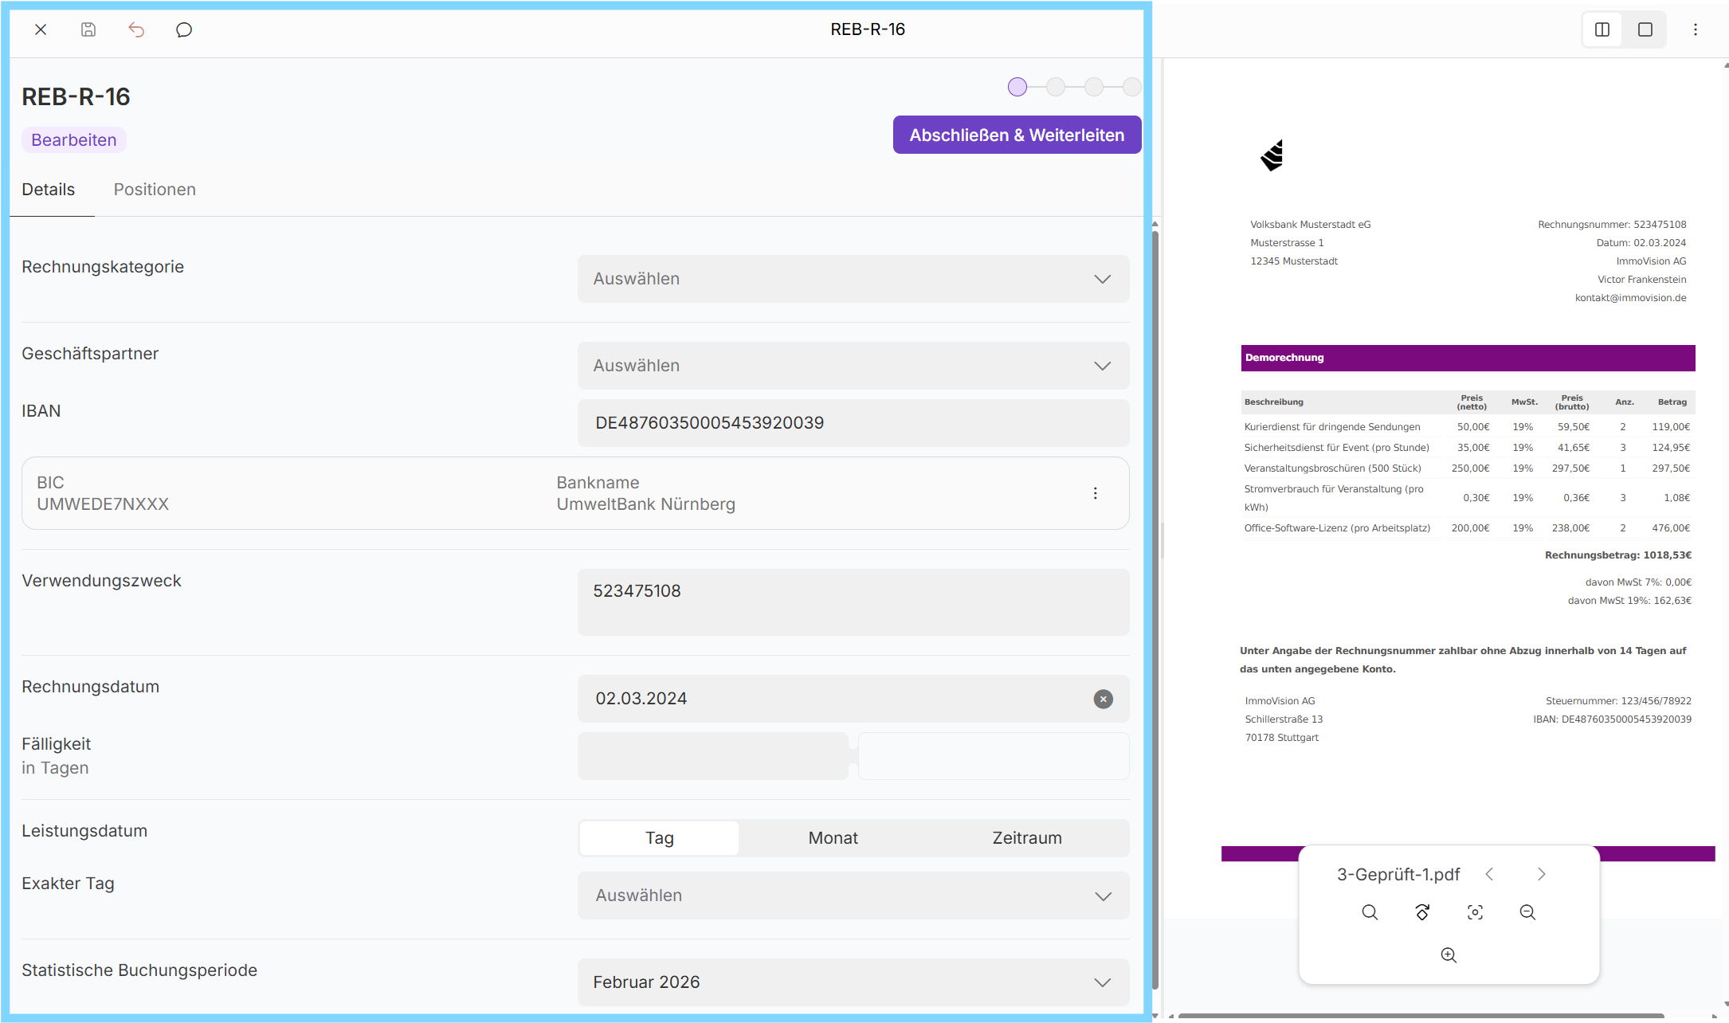The height and width of the screenshot is (1023, 1729).
Task: Open three-dot menu in BIC bank card
Action: point(1096,493)
